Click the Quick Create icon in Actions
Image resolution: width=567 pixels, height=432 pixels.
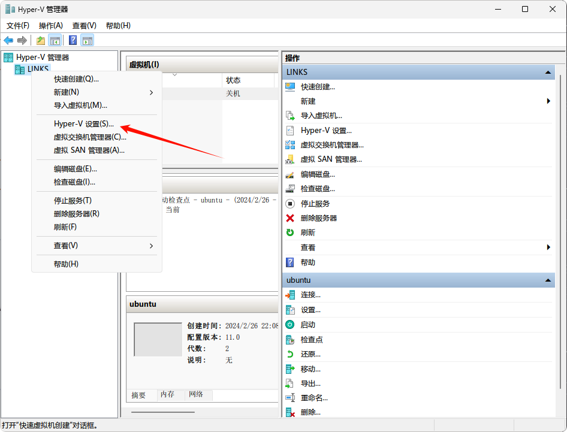[290, 87]
